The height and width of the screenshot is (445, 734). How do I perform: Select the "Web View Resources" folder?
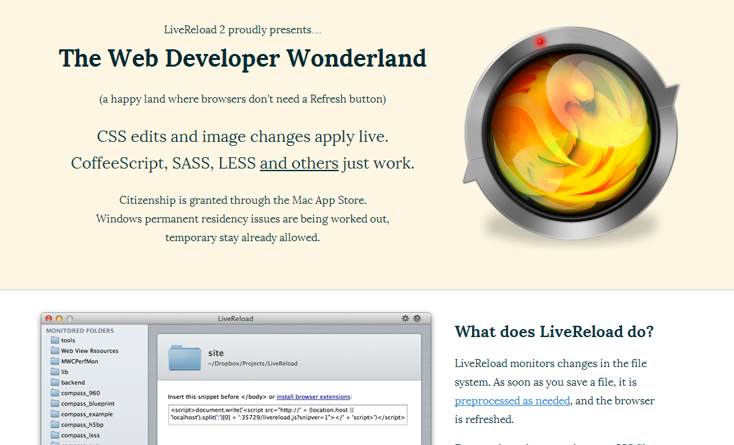tap(84, 350)
